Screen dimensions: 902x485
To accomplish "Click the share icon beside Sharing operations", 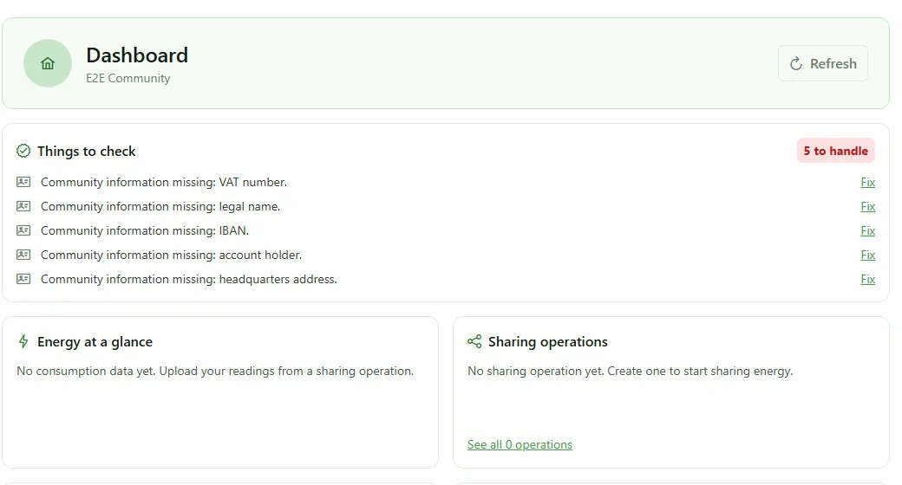I will 474,341.
